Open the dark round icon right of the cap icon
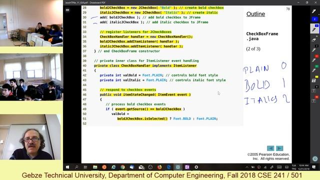This screenshot has height=180, width=320. click(150, 167)
